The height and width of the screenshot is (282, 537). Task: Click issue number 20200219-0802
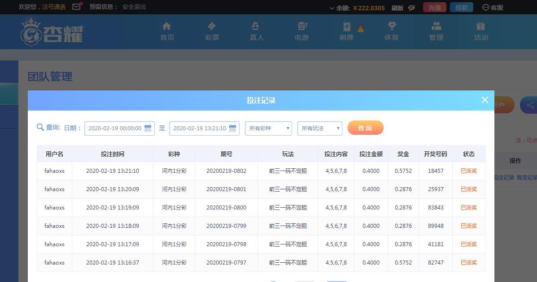click(x=227, y=171)
